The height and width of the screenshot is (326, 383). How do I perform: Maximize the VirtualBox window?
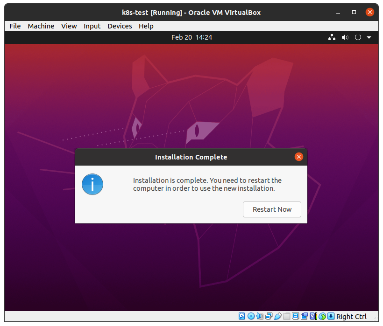pyautogui.click(x=354, y=12)
